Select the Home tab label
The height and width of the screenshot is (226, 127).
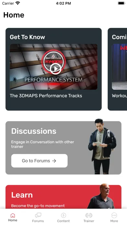coord(13,220)
